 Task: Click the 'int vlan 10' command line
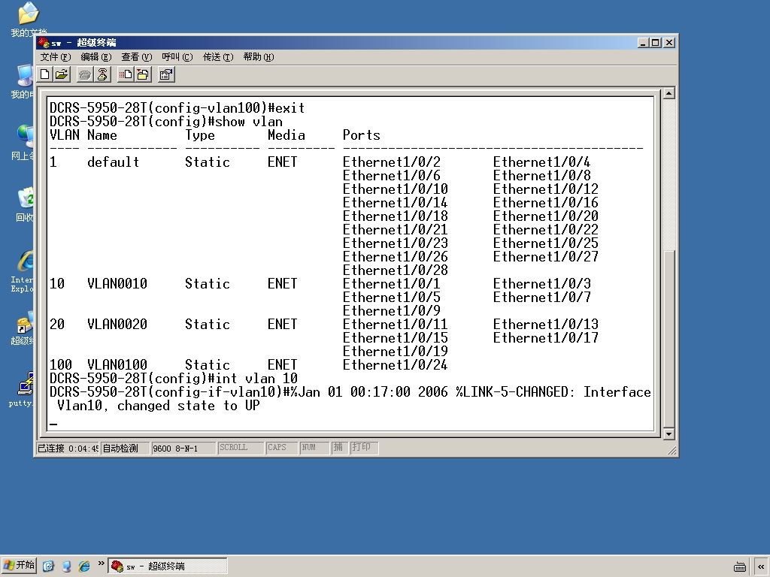[x=174, y=379]
